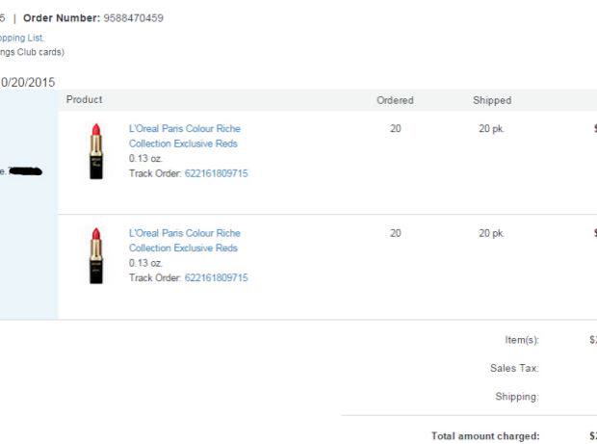Click the Product column header
The image size is (597, 444).
pyautogui.click(x=84, y=100)
